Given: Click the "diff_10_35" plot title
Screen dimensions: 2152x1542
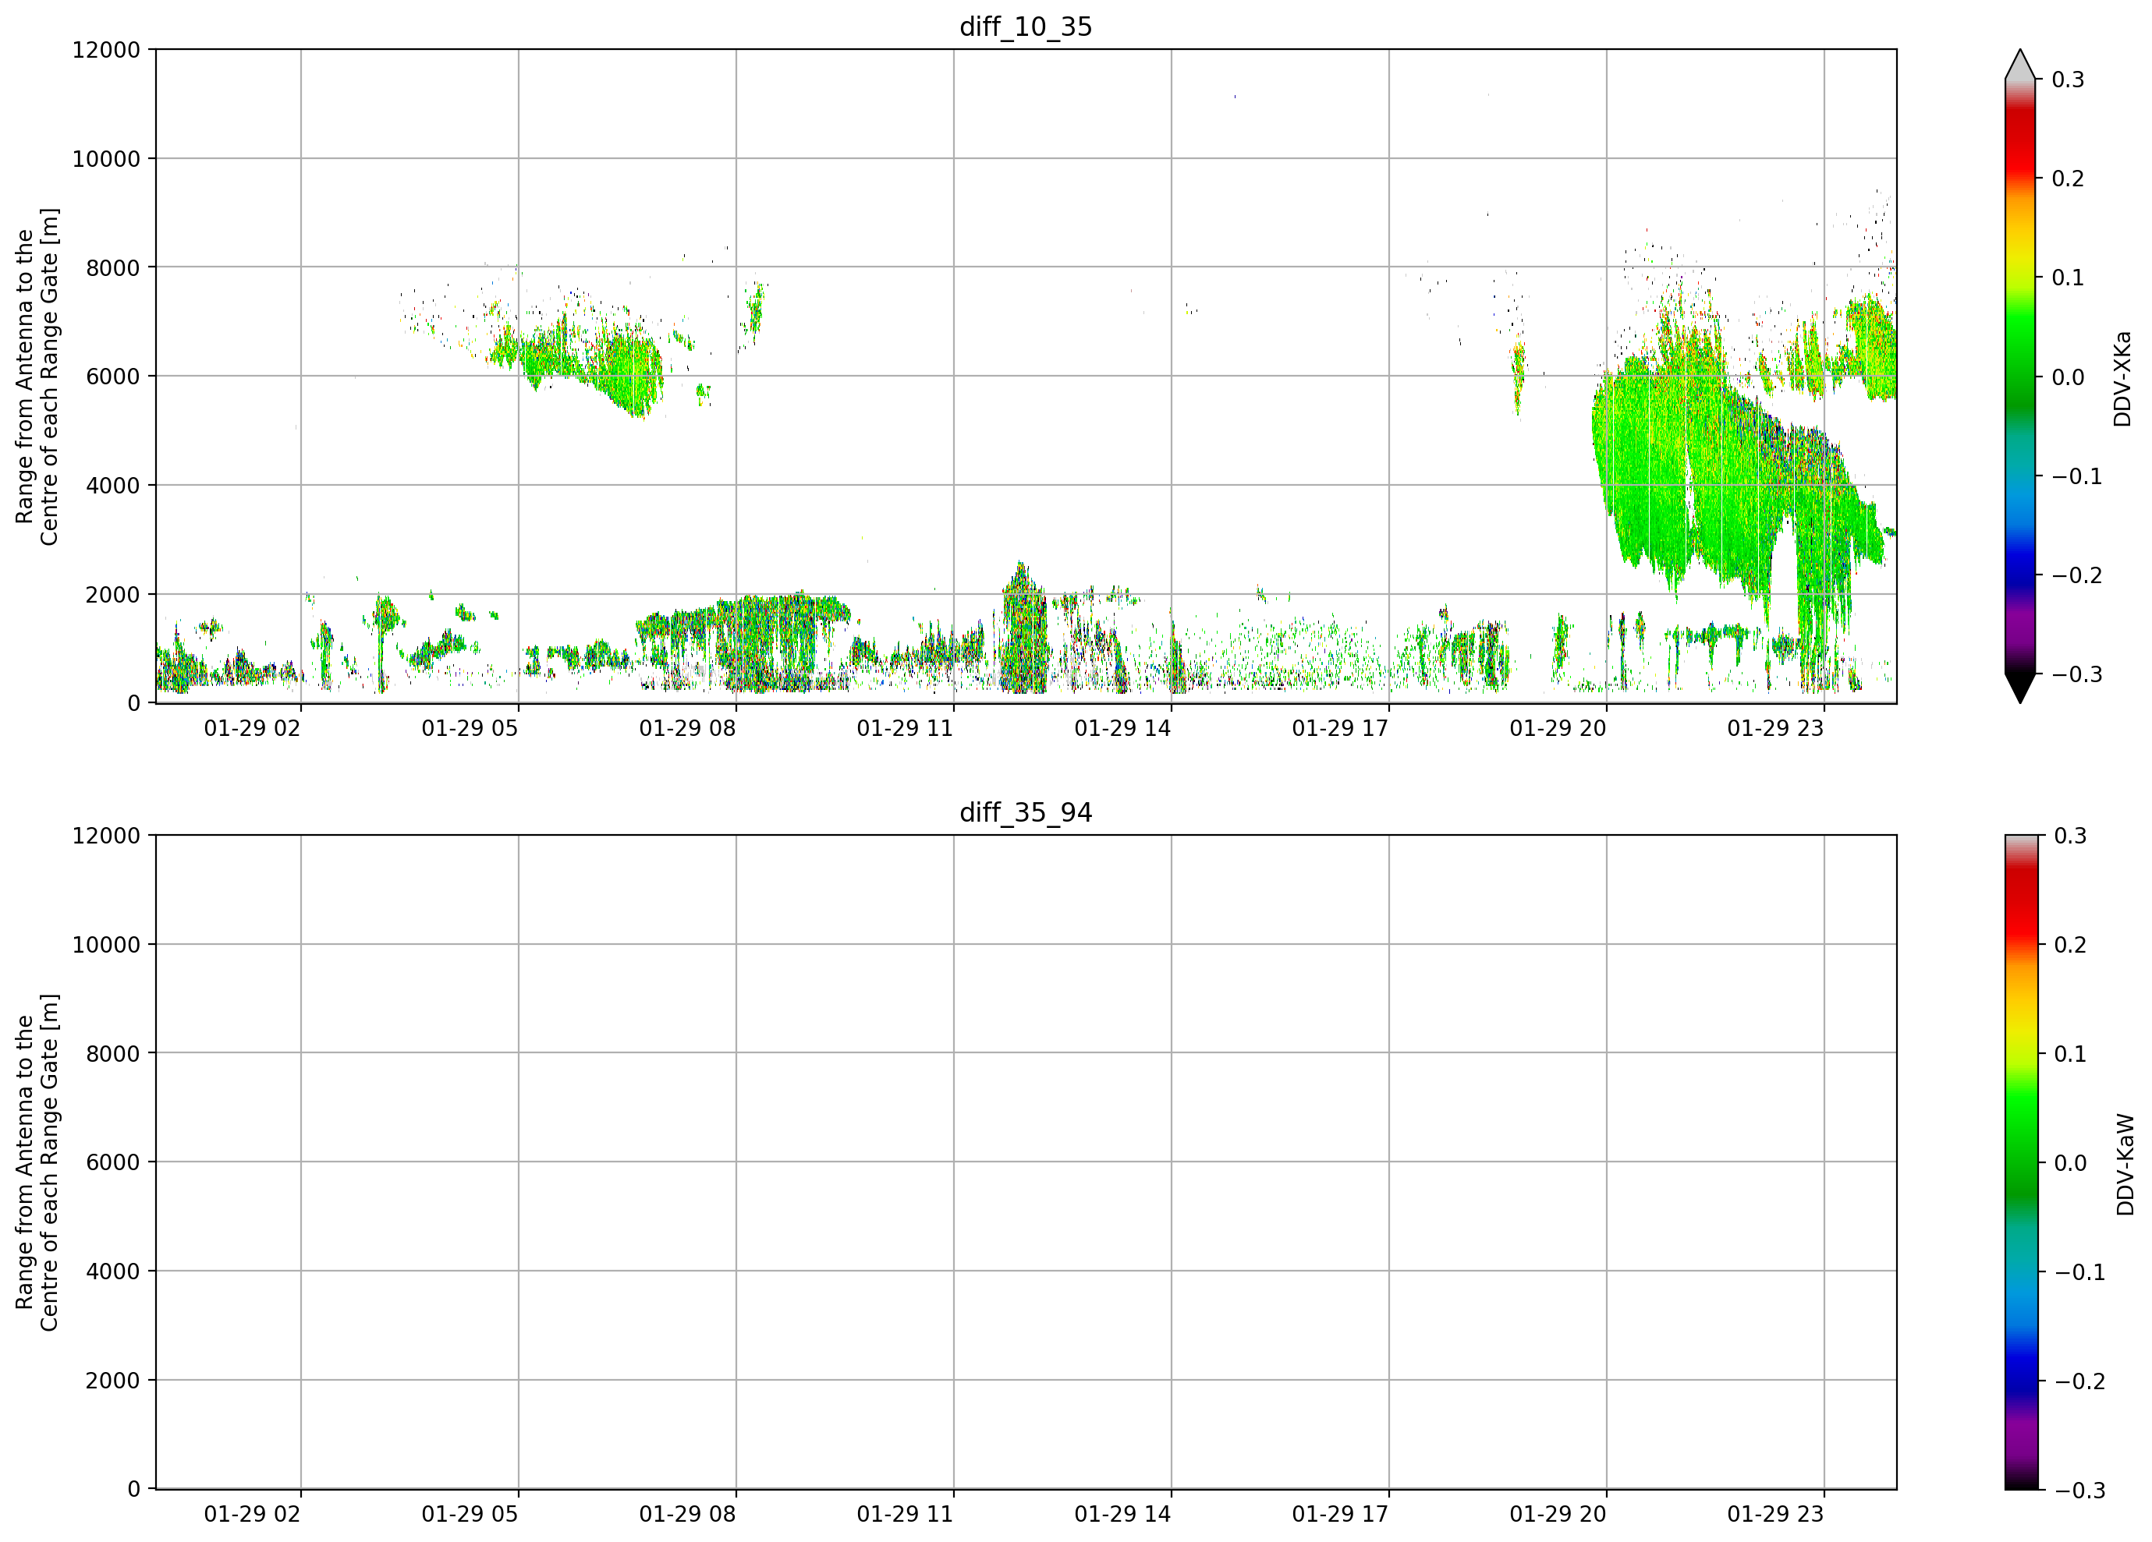Looking at the screenshot, I should [1026, 27].
